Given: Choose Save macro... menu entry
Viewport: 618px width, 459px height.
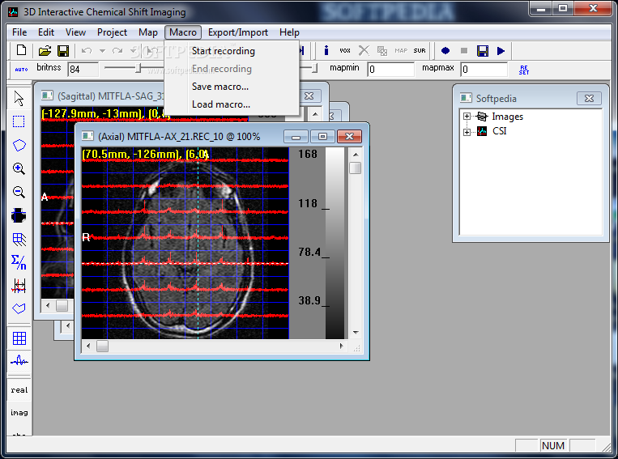Looking at the screenshot, I should (232, 87).
